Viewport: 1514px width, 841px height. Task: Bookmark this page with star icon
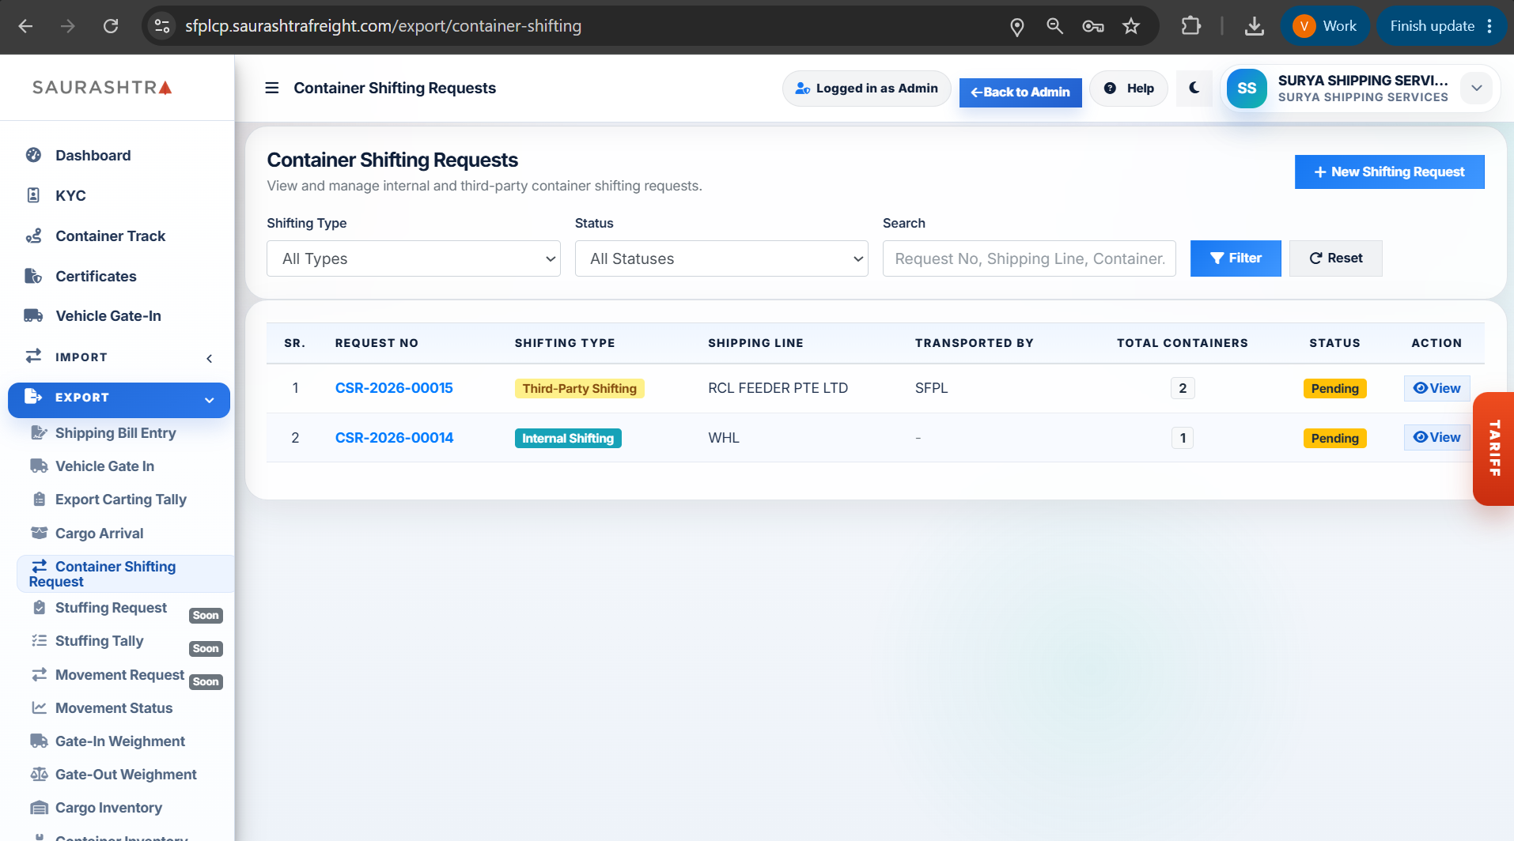1131,26
